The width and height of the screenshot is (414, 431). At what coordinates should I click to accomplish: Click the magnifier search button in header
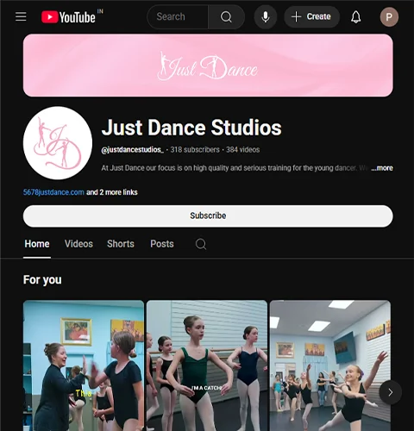tap(226, 17)
